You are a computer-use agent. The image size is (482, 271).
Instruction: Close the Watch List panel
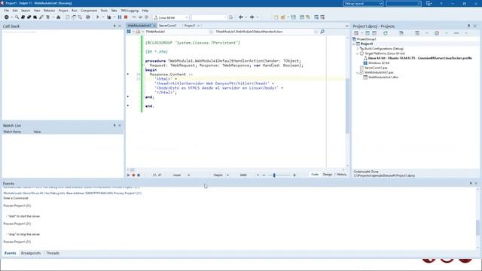pos(120,126)
